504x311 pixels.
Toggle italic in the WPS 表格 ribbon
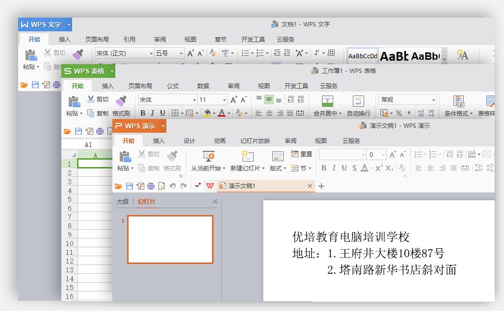click(x=153, y=113)
